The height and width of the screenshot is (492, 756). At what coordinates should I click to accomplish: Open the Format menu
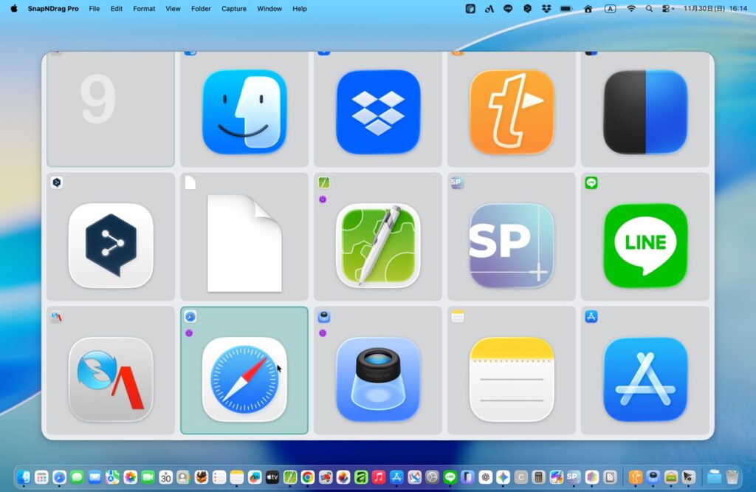144,9
